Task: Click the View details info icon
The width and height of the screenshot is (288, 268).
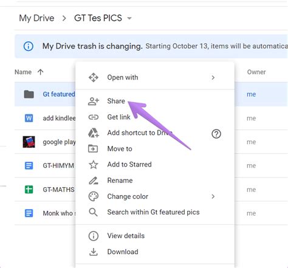Action: click(x=94, y=236)
